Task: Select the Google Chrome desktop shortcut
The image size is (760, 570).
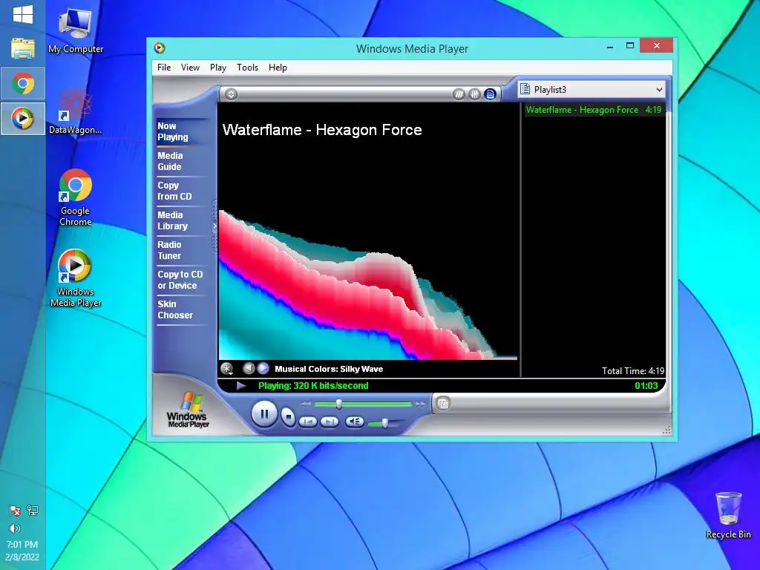Action: coord(75,197)
